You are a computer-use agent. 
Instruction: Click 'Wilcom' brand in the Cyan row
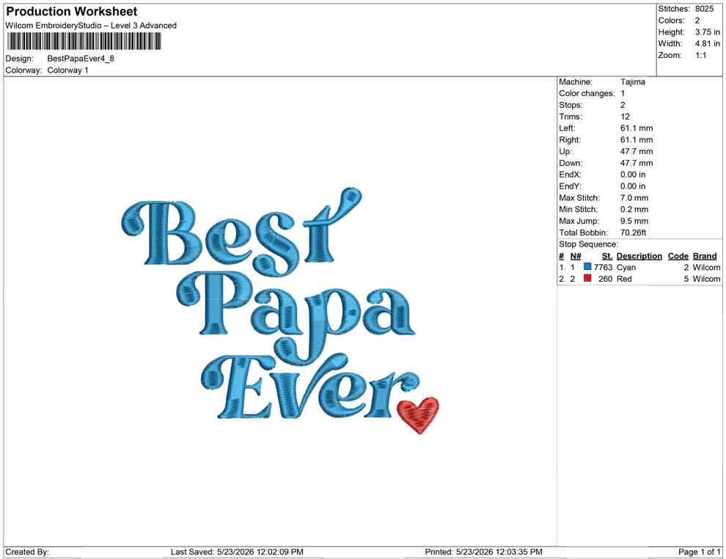pyautogui.click(x=706, y=267)
